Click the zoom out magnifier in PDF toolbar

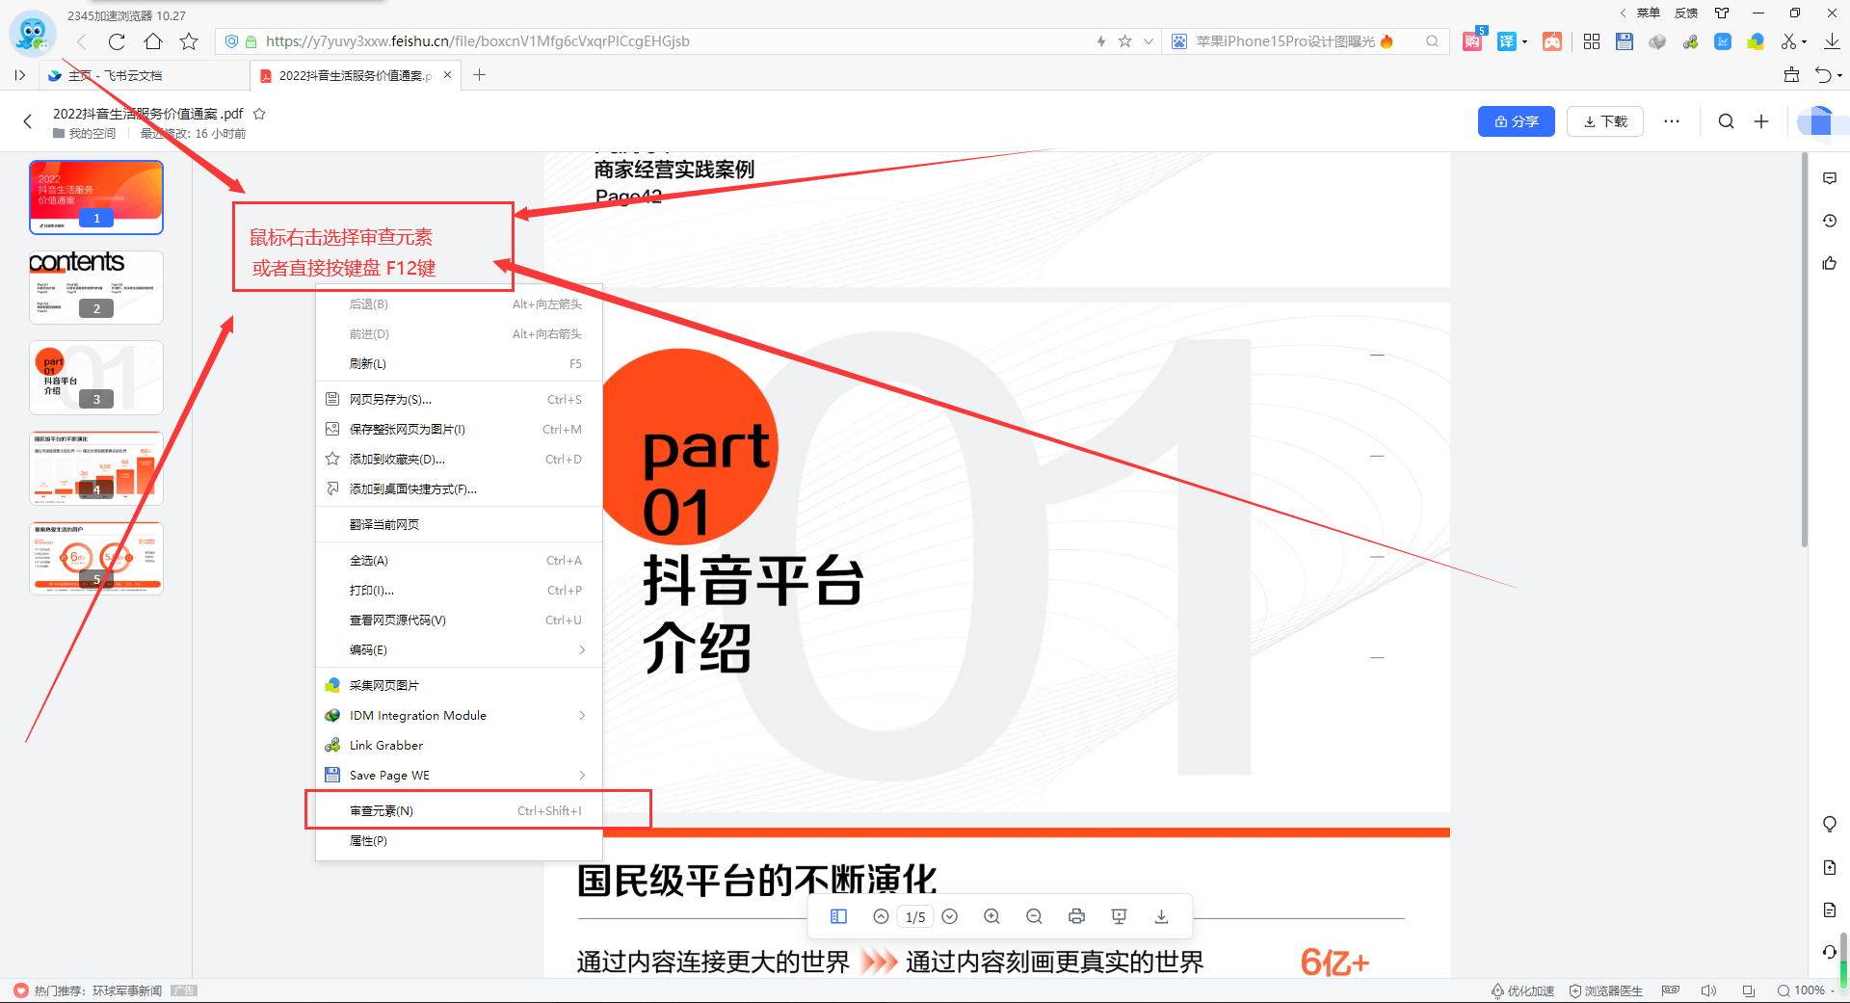click(x=1034, y=916)
